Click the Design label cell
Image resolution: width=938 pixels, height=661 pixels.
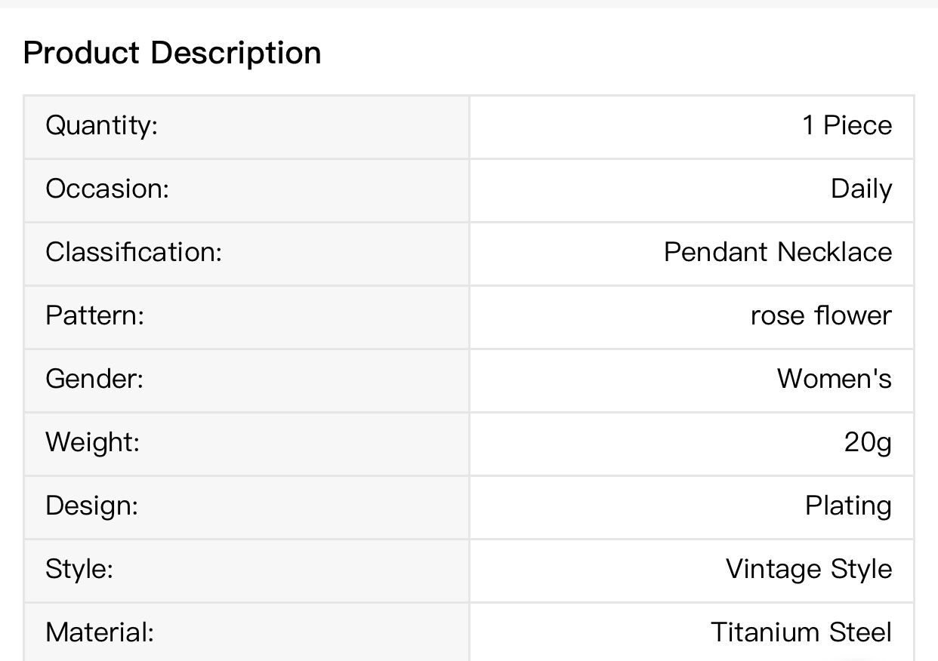[92, 506]
